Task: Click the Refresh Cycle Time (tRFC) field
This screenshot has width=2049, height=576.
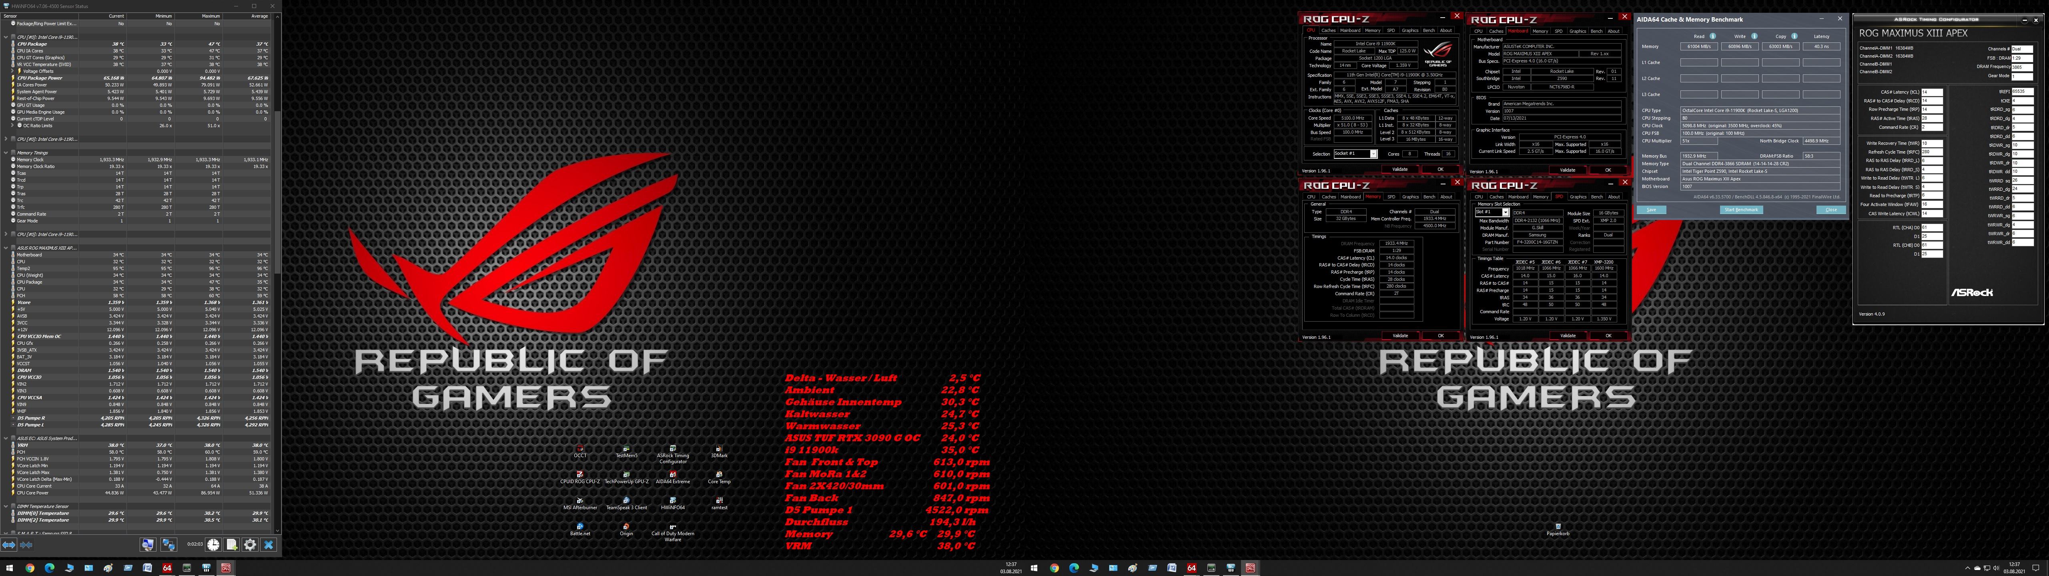Action: [x=1932, y=152]
